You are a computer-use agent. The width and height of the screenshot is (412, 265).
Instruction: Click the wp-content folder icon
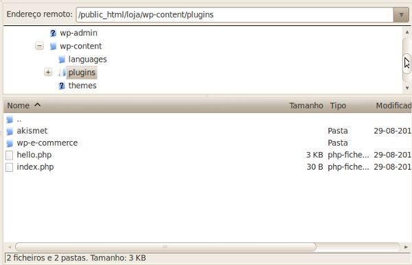point(53,47)
